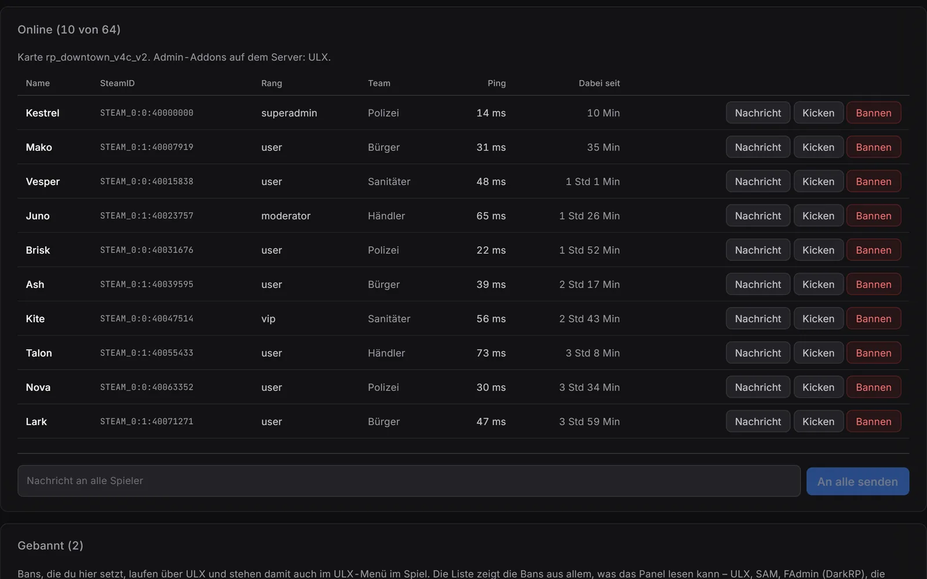
Task: Ban player Kestrel
Action: [x=874, y=113]
